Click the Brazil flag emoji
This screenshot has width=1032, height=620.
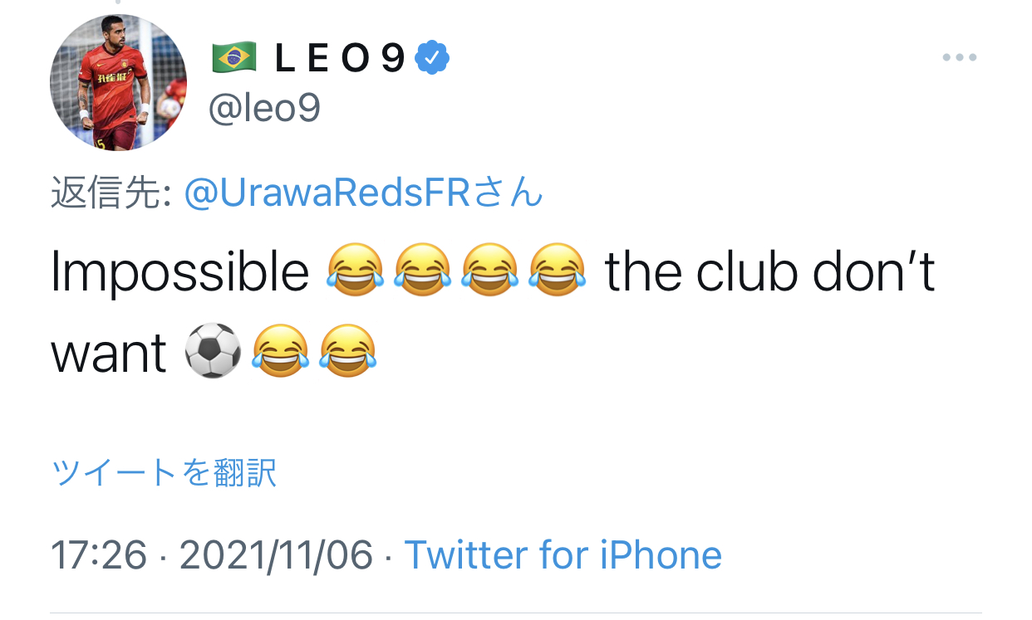234,57
